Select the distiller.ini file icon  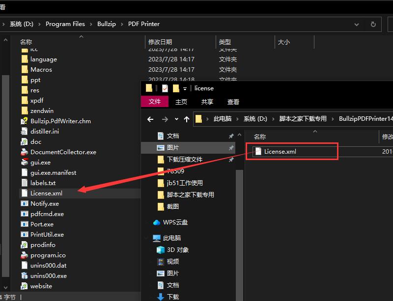coord(24,131)
